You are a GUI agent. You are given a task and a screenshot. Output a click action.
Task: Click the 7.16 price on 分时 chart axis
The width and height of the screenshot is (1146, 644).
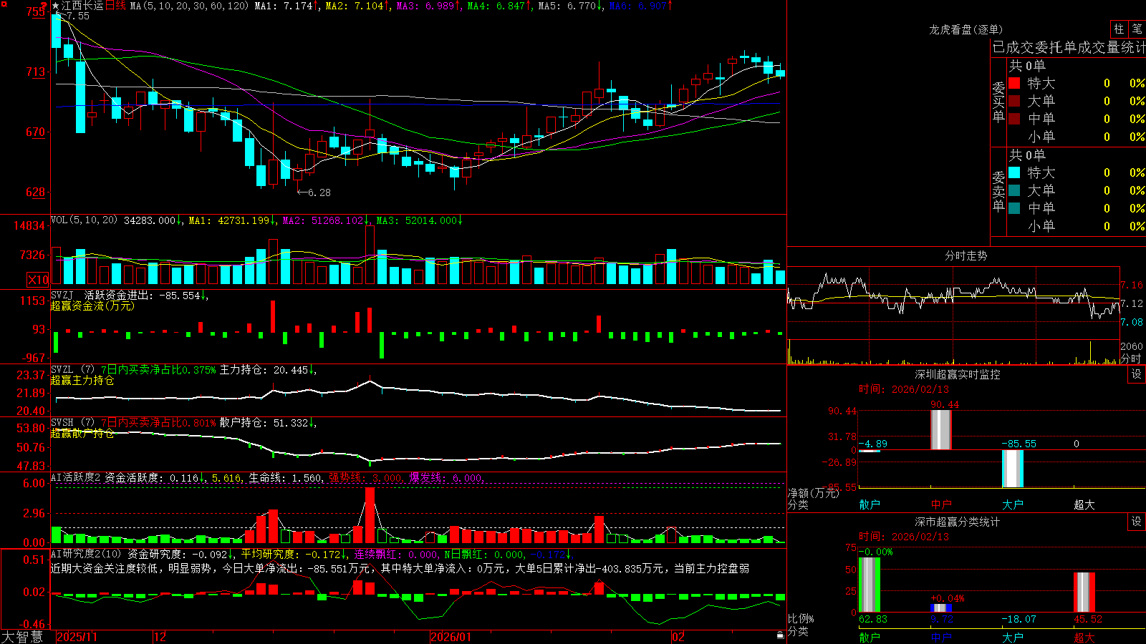(x=1132, y=285)
